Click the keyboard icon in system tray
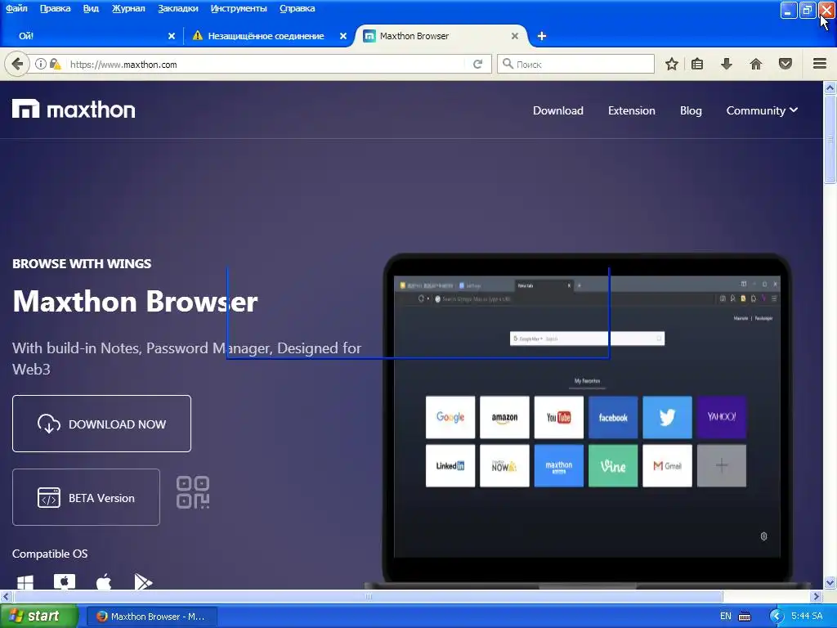This screenshot has height=628, width=837. 744,617
